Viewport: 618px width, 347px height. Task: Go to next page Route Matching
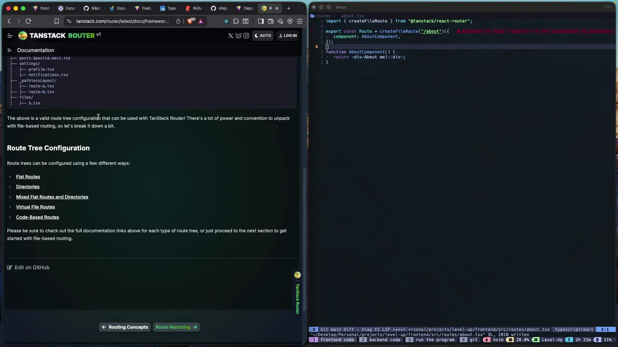176,327
